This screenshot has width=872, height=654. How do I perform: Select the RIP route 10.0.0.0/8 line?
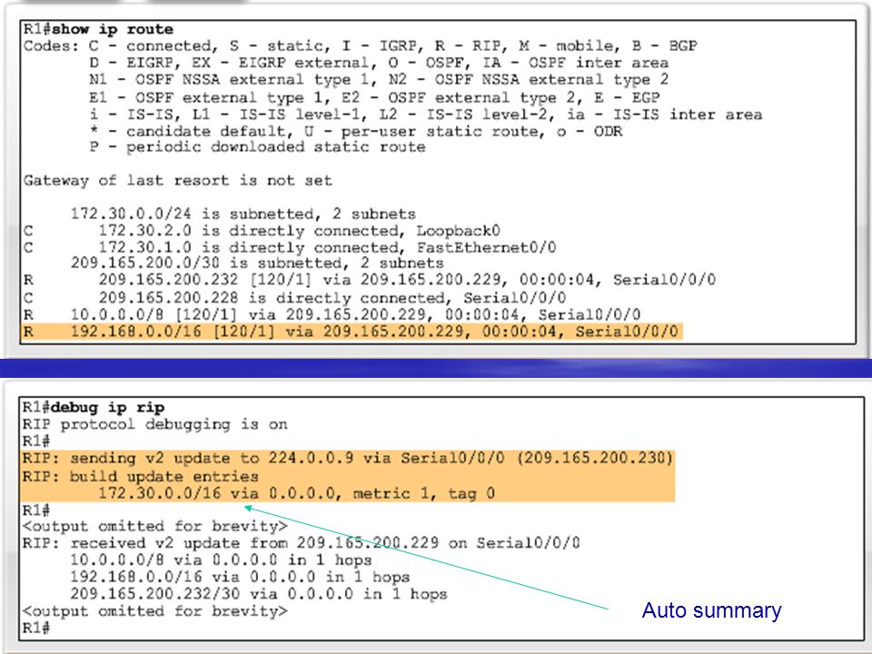coord(332,315)
